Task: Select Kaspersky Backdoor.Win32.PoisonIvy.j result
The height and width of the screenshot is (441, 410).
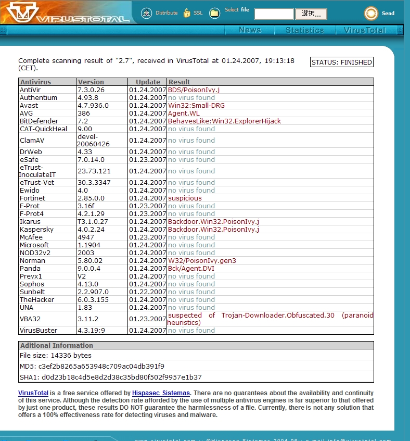Action: click(213, 230)
